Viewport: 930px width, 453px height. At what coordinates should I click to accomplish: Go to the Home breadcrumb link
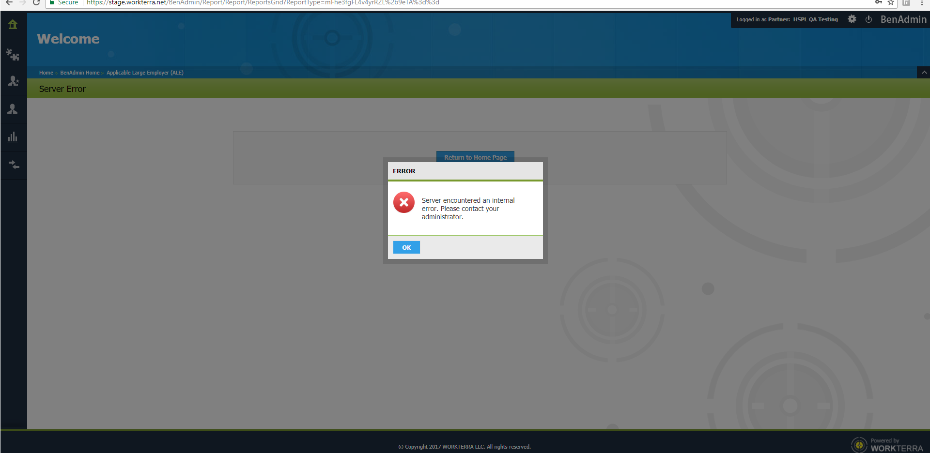46,73
